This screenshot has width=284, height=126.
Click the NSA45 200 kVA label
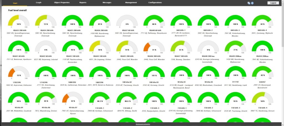[x=127, y=56]
